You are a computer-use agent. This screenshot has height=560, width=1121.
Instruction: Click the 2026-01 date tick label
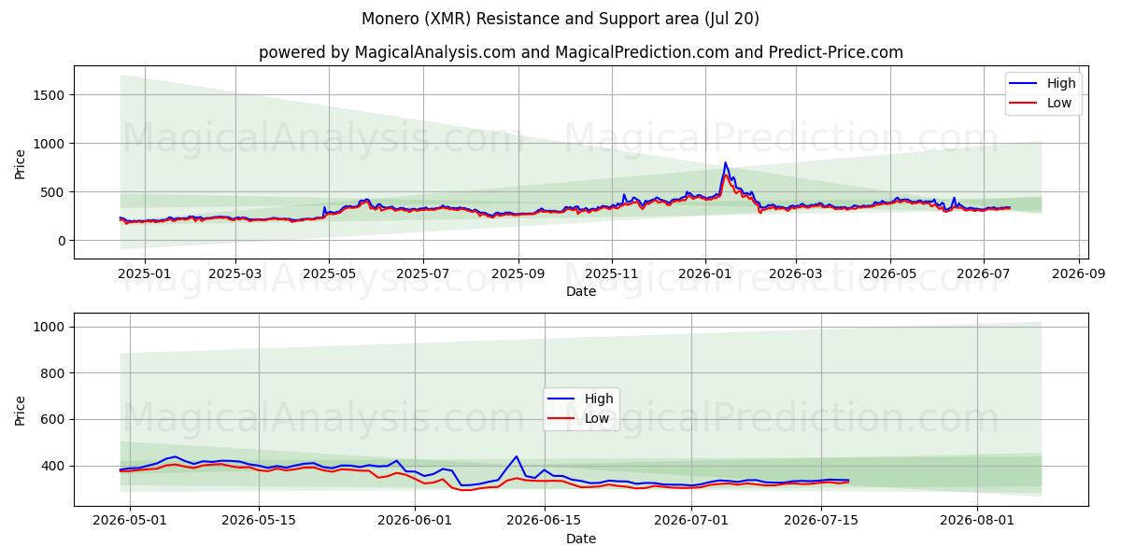point(705,274)
